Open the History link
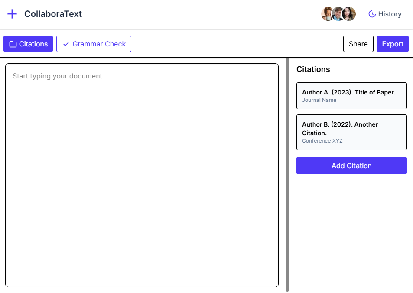 pyautogui.click(x=385, y=14)
